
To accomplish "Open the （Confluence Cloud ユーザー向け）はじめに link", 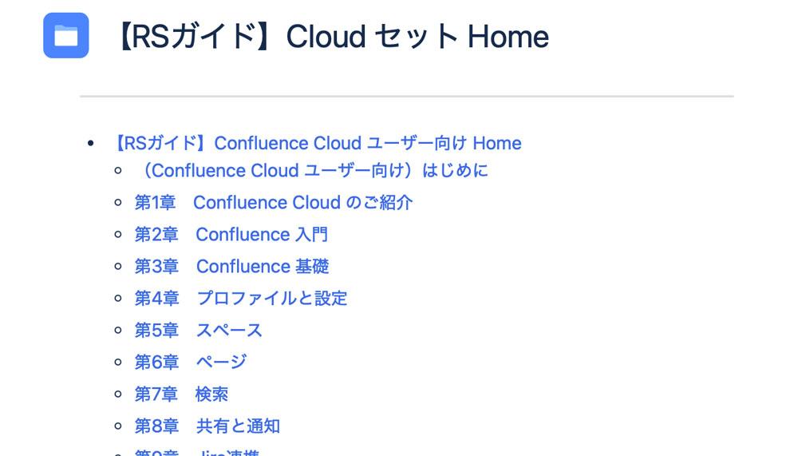I will click(312, 170).
